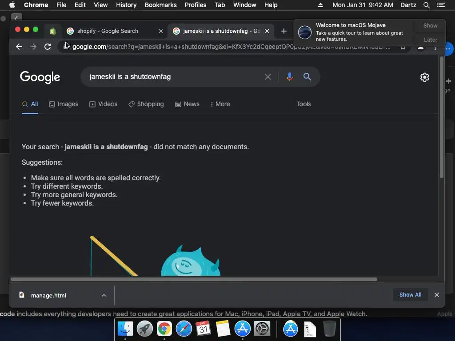Image resolution: width=455 pixels, height=341 pixels.
Task: Open System Preferences from the Dock
Action: click(262, 329)
